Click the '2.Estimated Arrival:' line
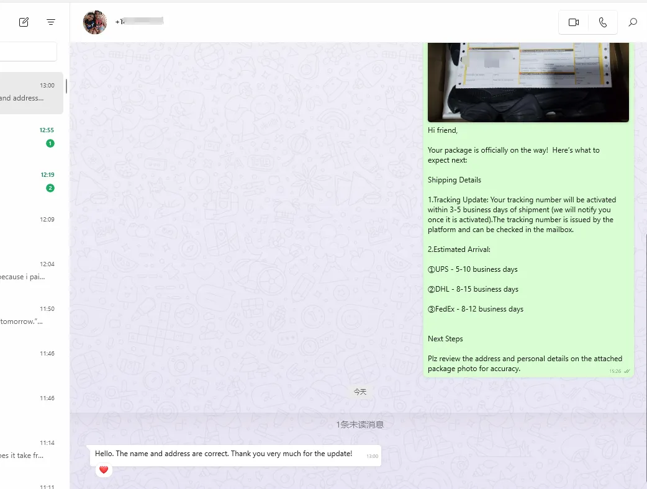647x489 pixels. click(459, 249)
